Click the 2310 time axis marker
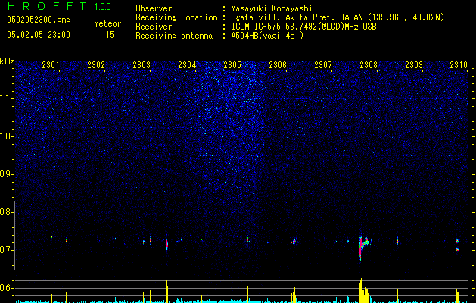 (x=459, y=65)
